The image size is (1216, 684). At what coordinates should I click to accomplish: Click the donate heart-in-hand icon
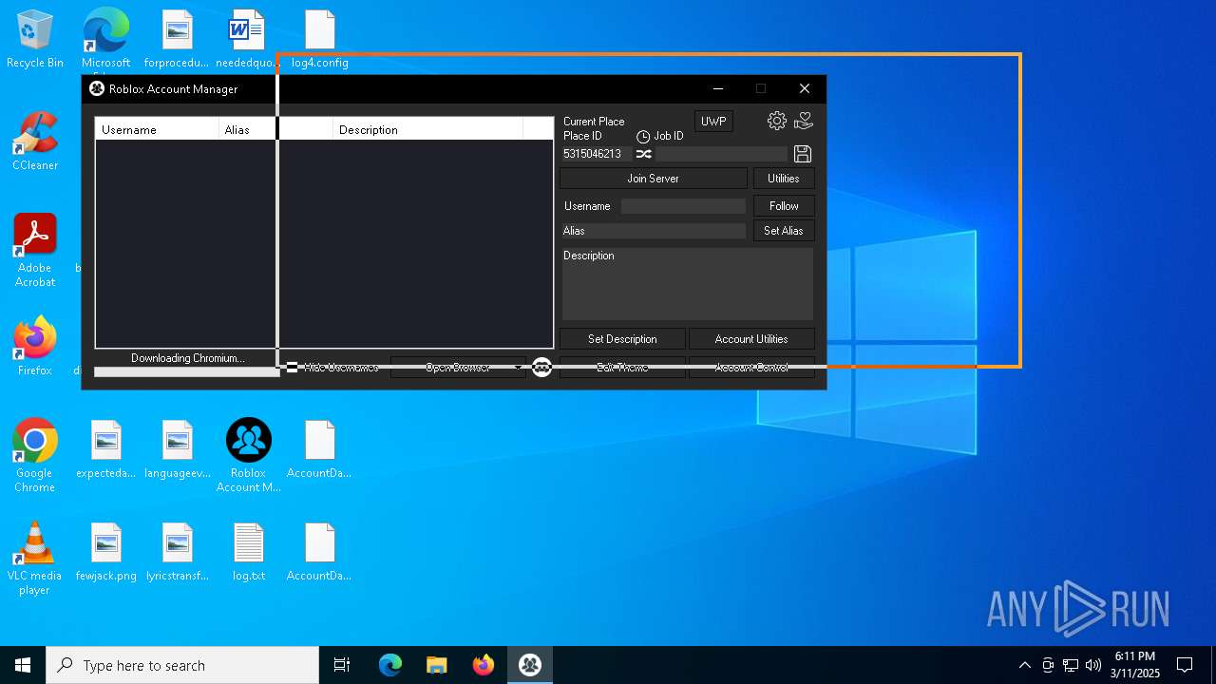[804, 121]
